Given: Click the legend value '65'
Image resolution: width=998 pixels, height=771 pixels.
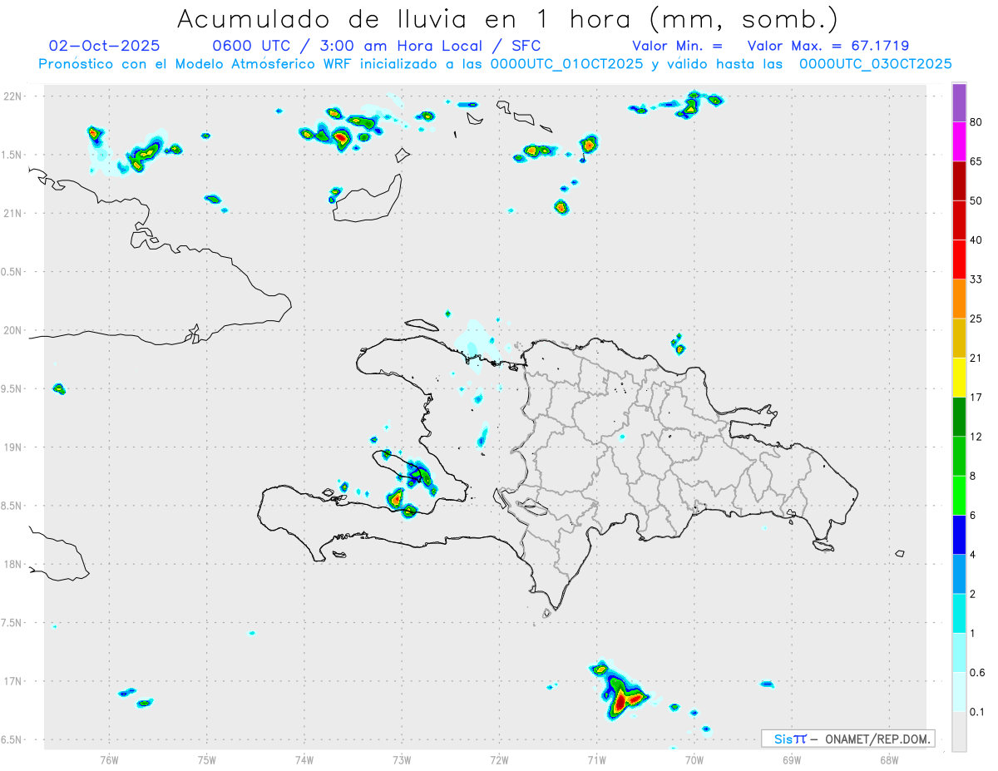Looking at the screenshot, I should tap(976, 161).
